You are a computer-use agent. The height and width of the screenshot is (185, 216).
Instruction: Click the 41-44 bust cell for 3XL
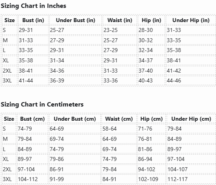click(x=33, y=80)
